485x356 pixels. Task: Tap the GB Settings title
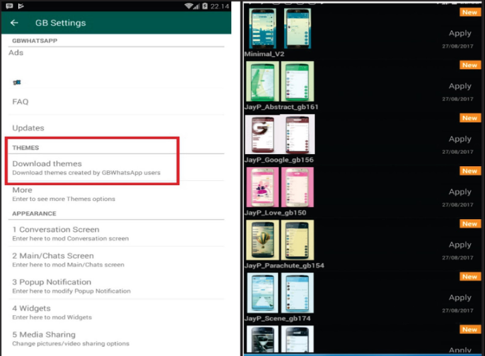point(60,23)
